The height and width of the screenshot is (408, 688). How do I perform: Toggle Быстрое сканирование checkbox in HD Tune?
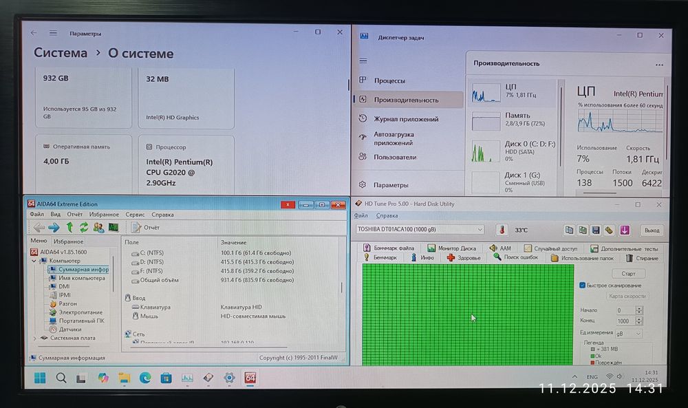pyautogui.click(x=582, y=285)
